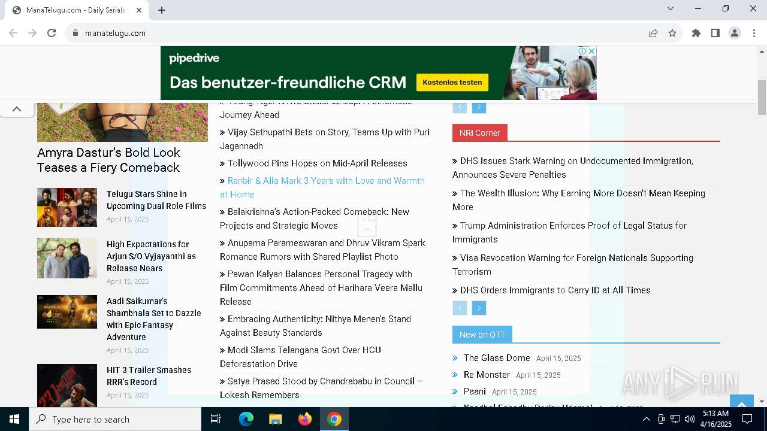Open Nithya Menen Beauty Standards story
767x431 pixels.
315,326
